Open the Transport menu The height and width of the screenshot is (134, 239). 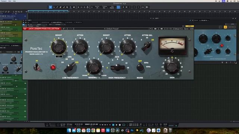pos(4,1)
